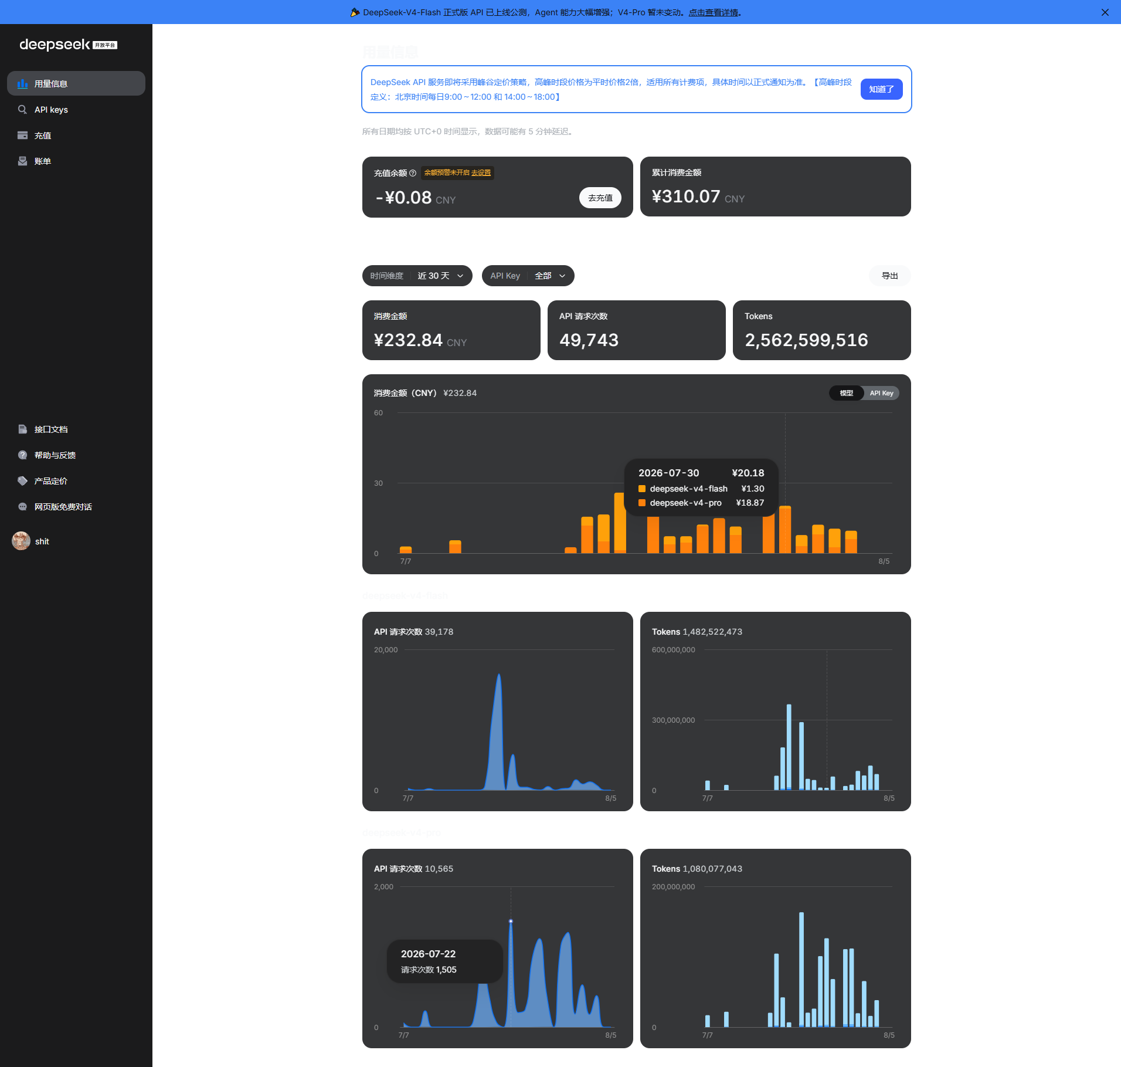Click the 2026-07-22 point marker on the chart
The height and width of the screenshot is (1067, 1121).
click(511, 921)
